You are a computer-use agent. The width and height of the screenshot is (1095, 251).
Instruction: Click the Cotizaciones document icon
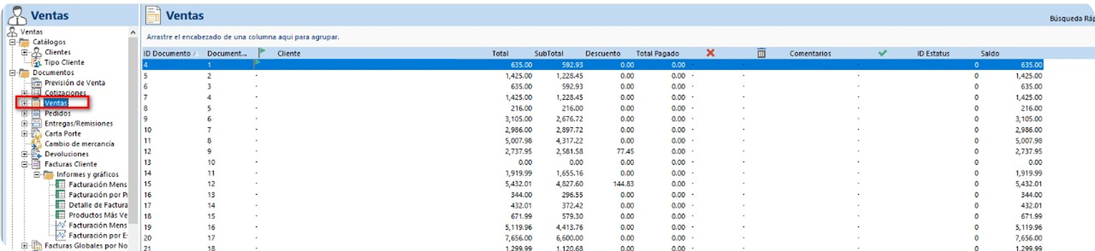36,93
